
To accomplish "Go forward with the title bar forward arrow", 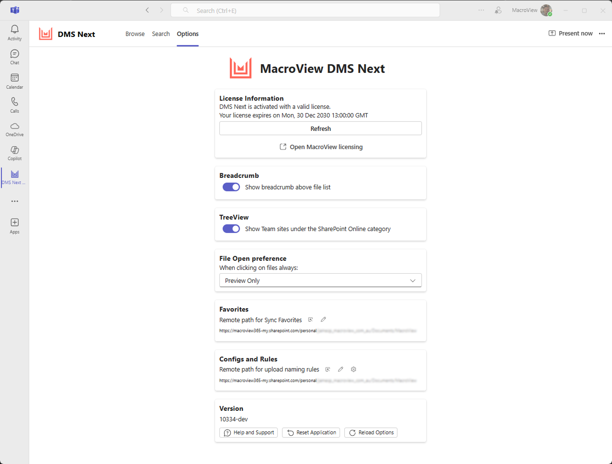I will [161, 10].
